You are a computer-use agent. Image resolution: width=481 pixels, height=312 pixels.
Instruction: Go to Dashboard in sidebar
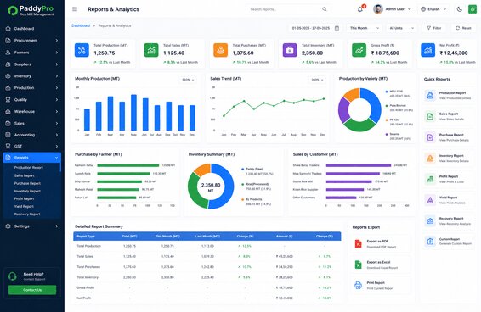point(32,29)
